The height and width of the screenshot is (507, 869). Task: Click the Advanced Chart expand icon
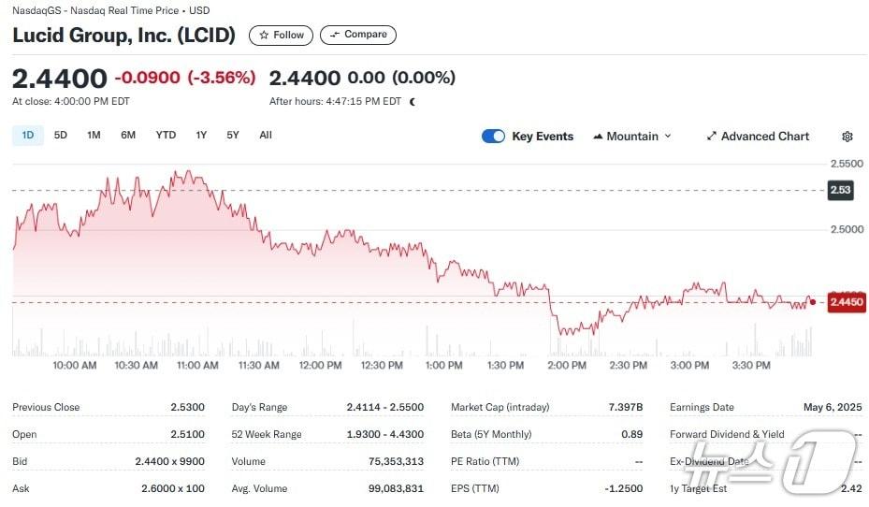click(x=711, y=137)
